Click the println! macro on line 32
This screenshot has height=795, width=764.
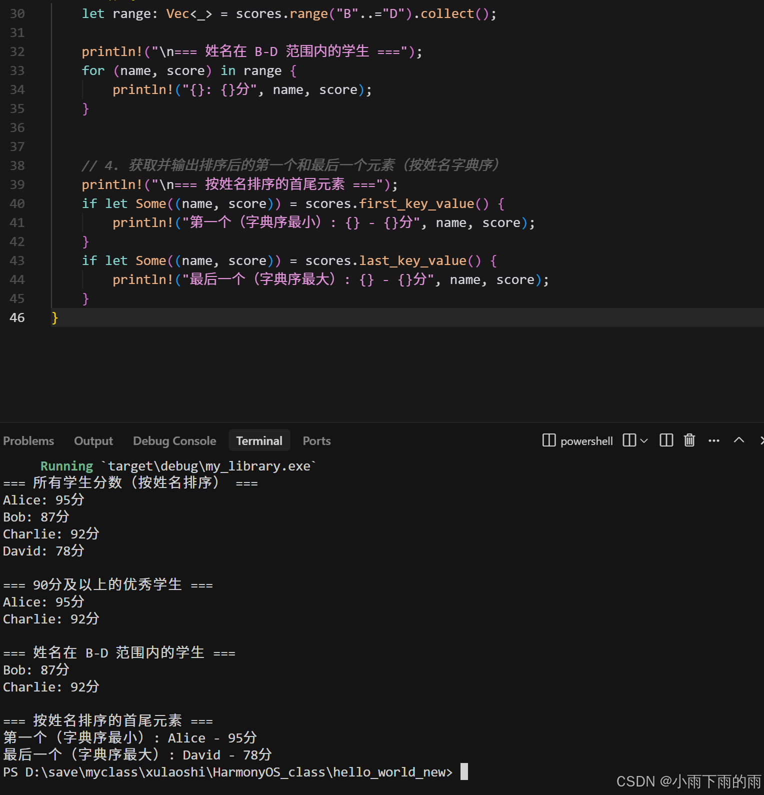(112, 51)
